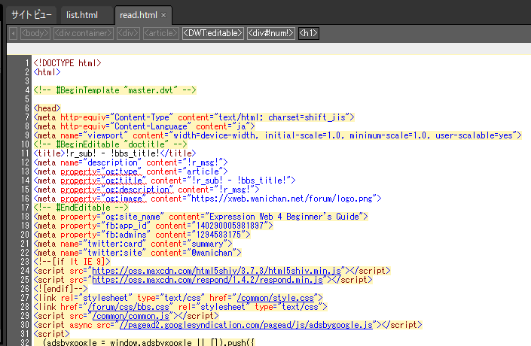Click the [if lt IE 9] comment line
Screen dimensions: 531x346
tap(72, 262)
